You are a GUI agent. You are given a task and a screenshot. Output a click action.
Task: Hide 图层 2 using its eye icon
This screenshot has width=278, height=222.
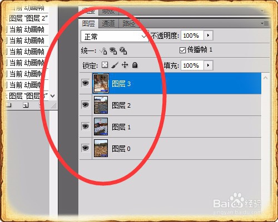pos(86,105)
